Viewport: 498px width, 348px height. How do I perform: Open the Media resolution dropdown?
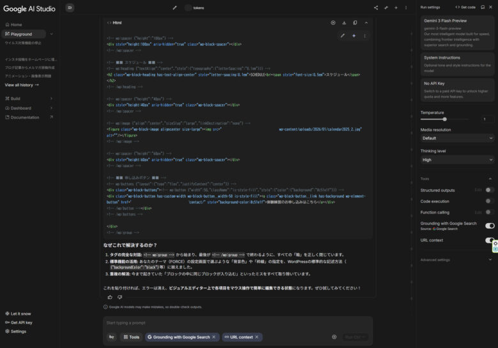click(x=457, y=138)
